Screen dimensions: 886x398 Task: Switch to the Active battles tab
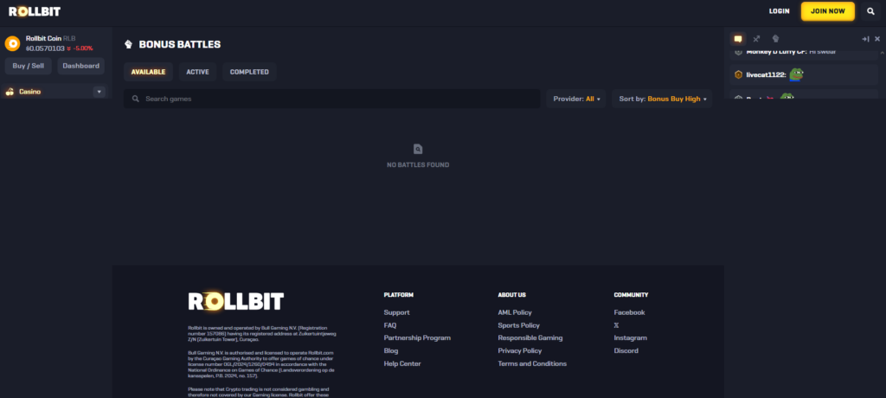[x=198, y=72]
